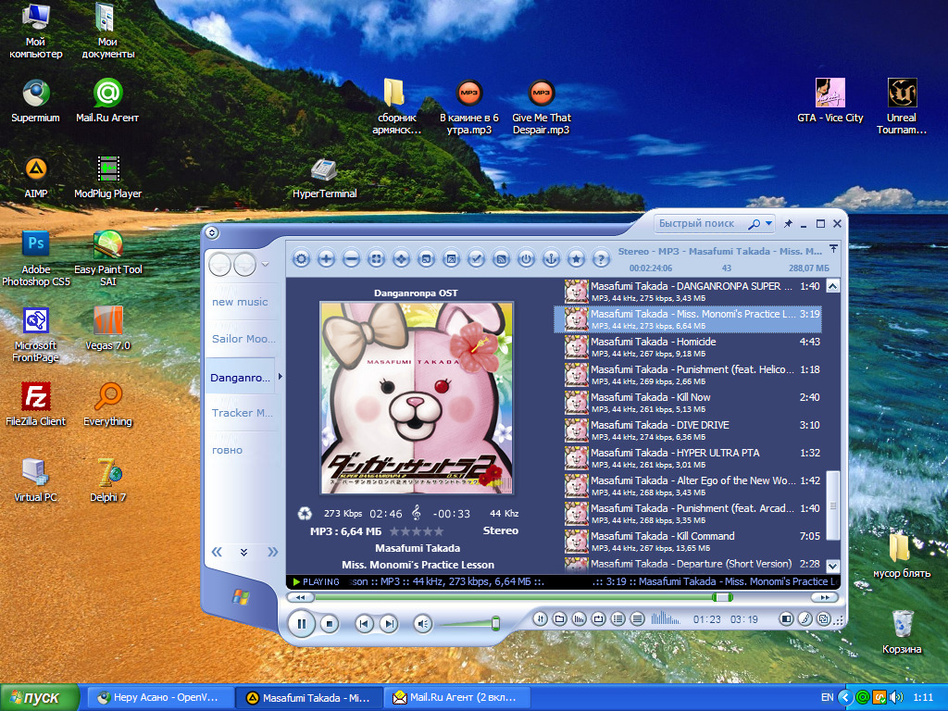Toggle the playlist list-view button
948x711 pixels.
pos(617,618)
